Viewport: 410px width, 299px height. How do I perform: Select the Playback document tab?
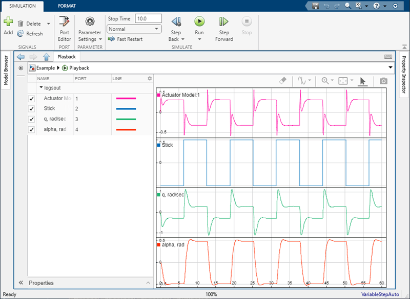(67, 57)
